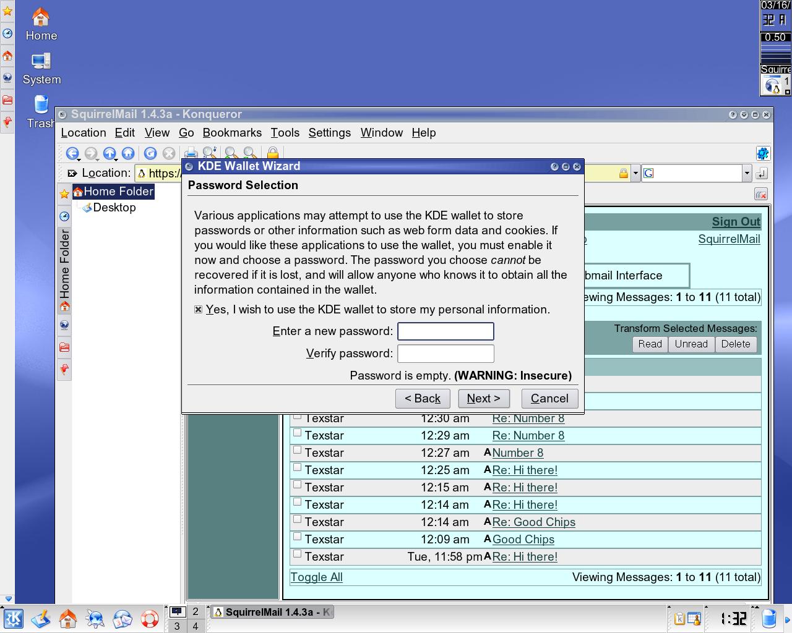
Task: Tick the checkbox for the 12:25 am message
Action: pos(297,467)
